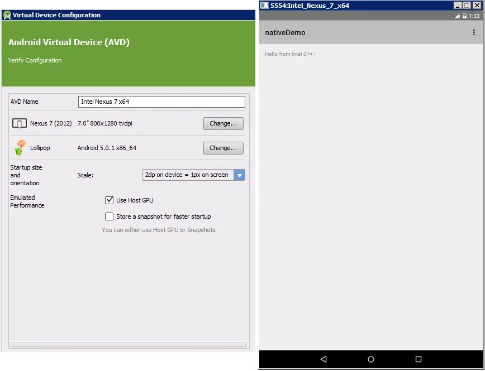Tap the emulator Recent apps button
Viewport: 485px width, 371px height.
418,359
